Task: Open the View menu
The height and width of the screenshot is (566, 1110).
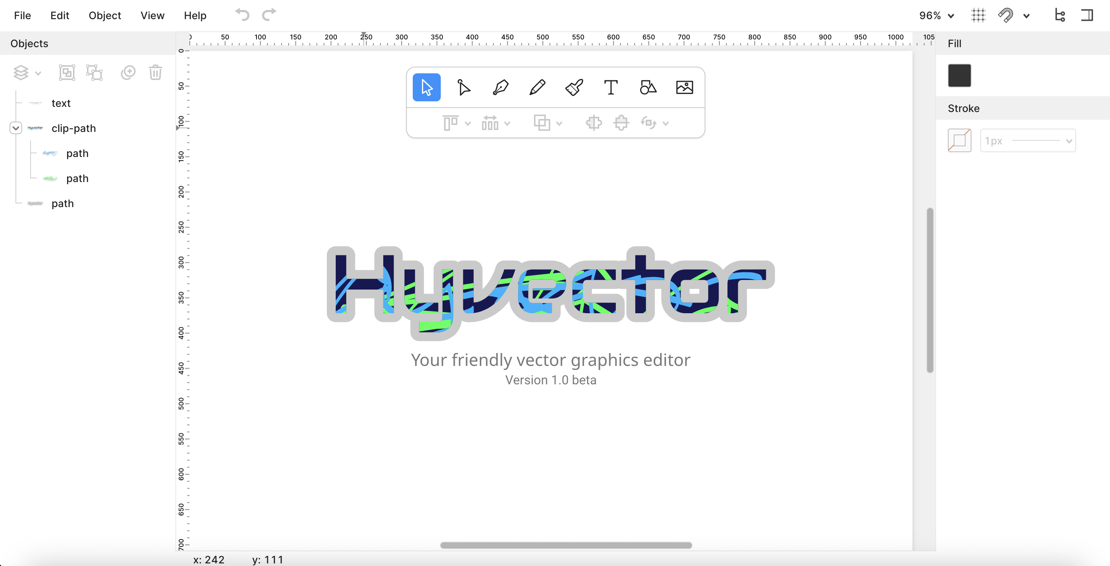Action: [153, 15]
